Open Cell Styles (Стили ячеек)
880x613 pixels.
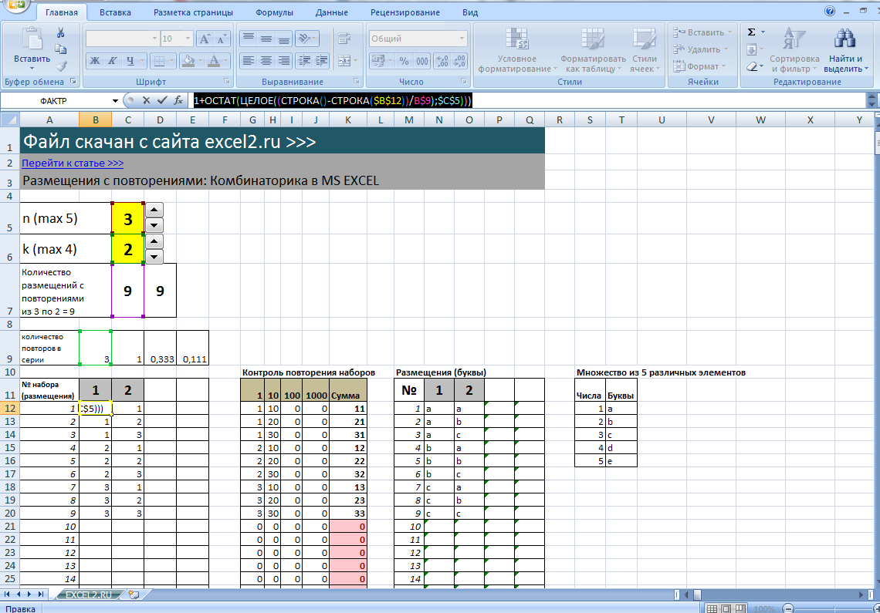[645, 50]
